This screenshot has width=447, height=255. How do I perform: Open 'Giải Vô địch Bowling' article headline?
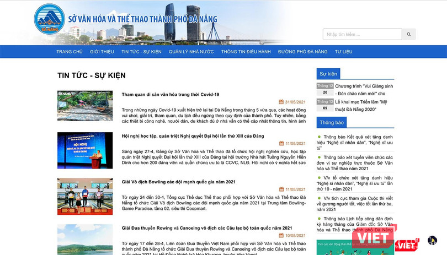[179, 181]
